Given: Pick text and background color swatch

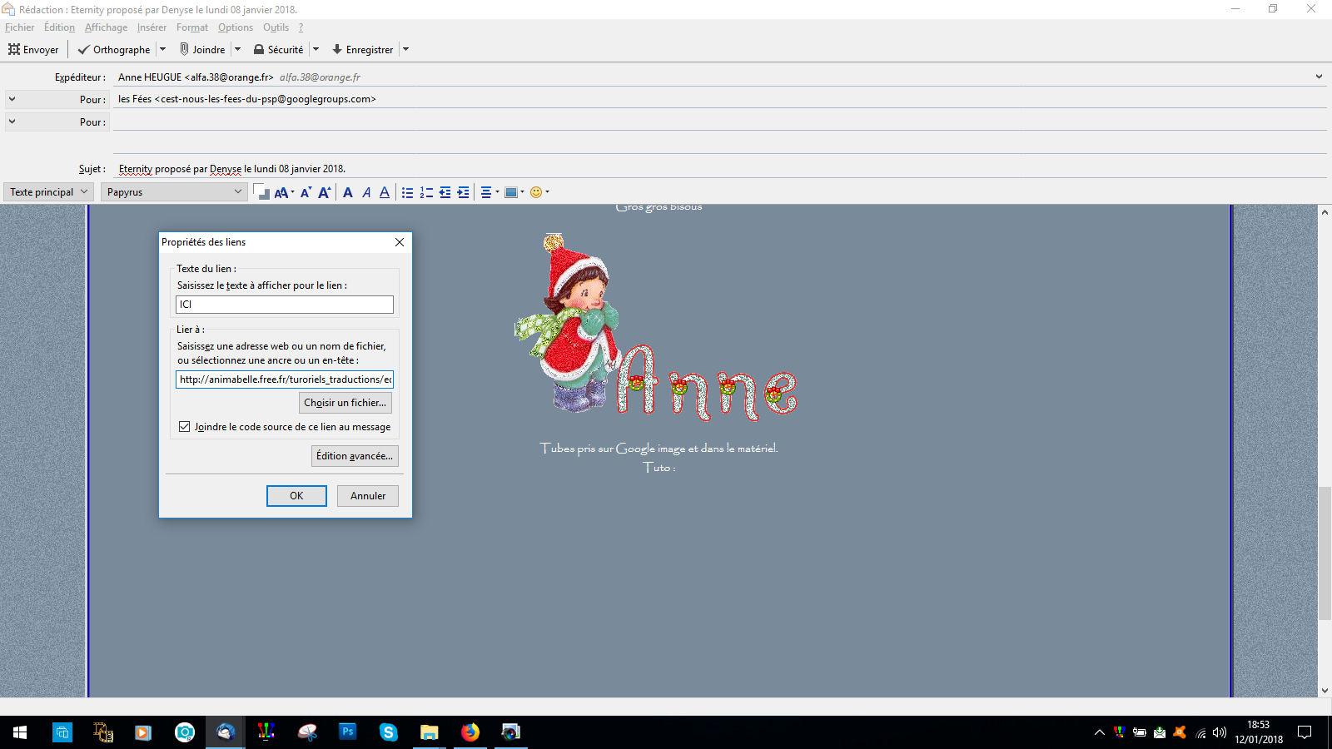Looking at the screenshot, I should coord(261,192).
